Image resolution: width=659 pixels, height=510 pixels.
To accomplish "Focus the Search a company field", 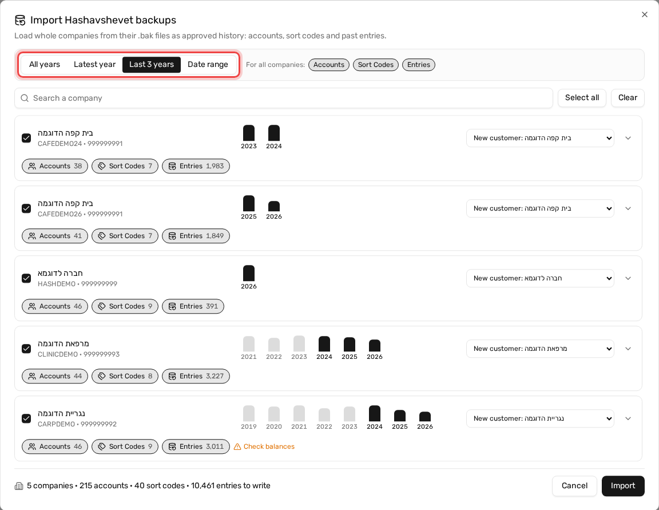I will pyautogui.click(x=284, y=98).
